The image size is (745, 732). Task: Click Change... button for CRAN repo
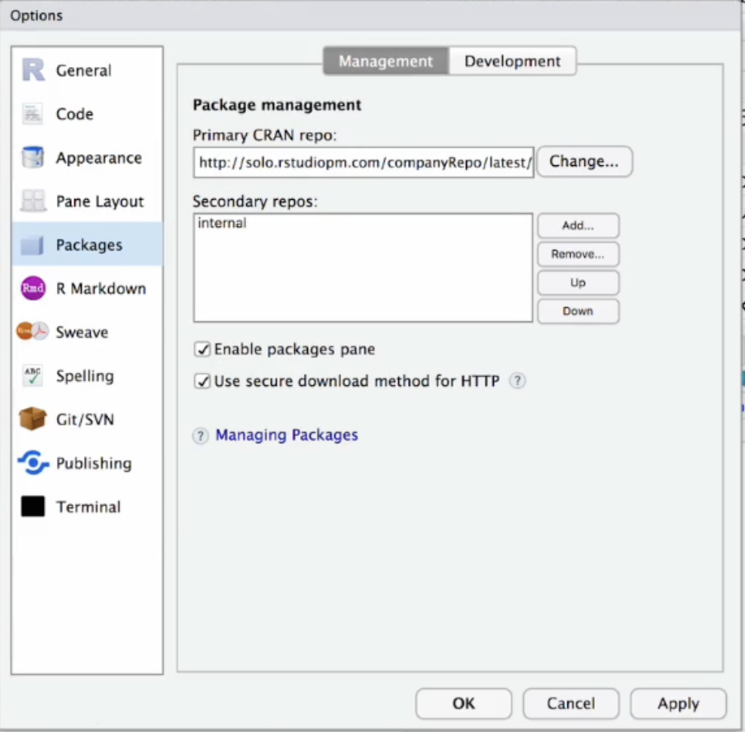click(x=584, y=162)
